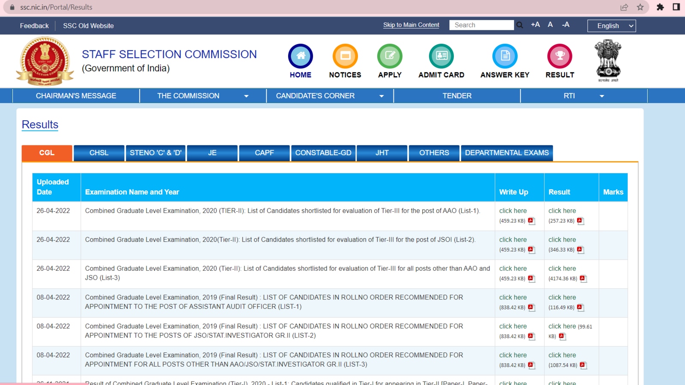Viewport: 685px width, 385px height.
Task: Toggle the browser side panel icon
Action: pyautogui.click(x=676, y=7)
